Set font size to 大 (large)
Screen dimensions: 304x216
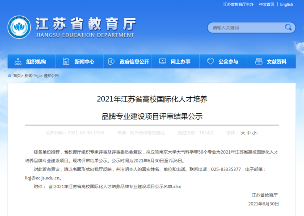[243, 133]
